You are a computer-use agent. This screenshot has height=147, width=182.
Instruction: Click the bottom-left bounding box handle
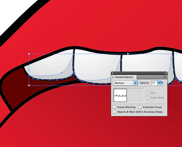[29, 85]
